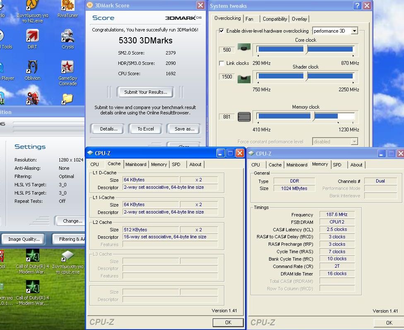Image resolution: width=404 pixels, height=330 pixels.
Task: Click OK in the CPU-Z Memory window
Action: (x=390, y=323)
